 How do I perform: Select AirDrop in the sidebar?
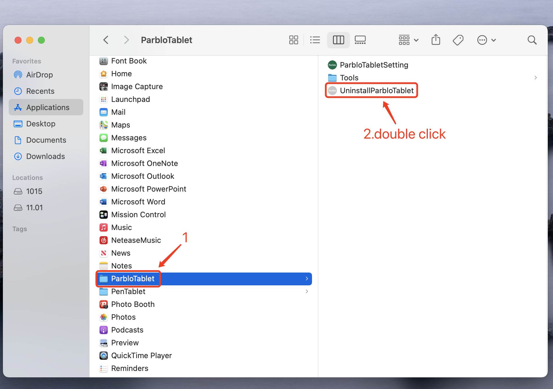(46, 75)
